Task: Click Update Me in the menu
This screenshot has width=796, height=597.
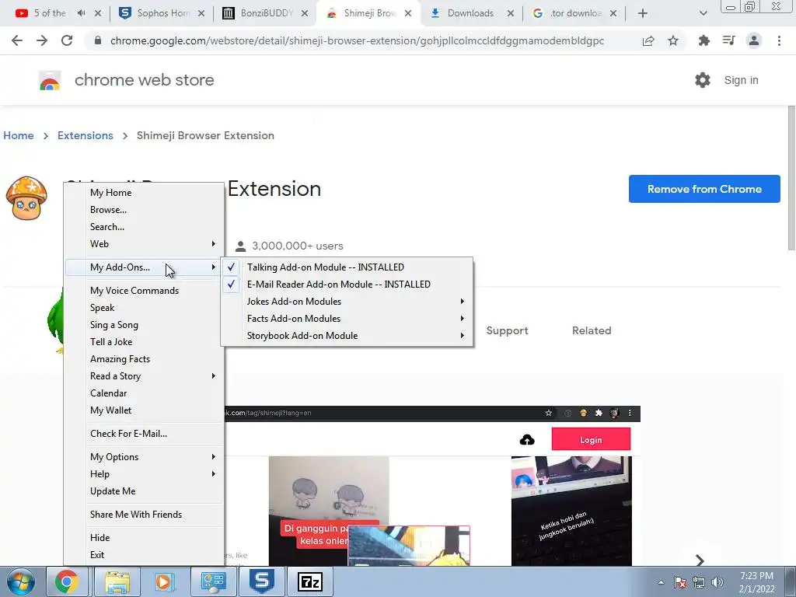Action: pos(144,491)
